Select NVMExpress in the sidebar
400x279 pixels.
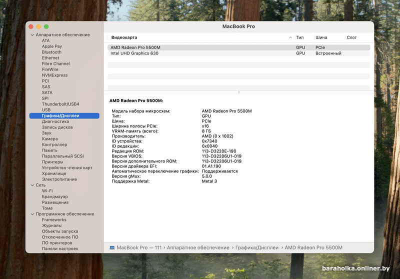[54, 75]
